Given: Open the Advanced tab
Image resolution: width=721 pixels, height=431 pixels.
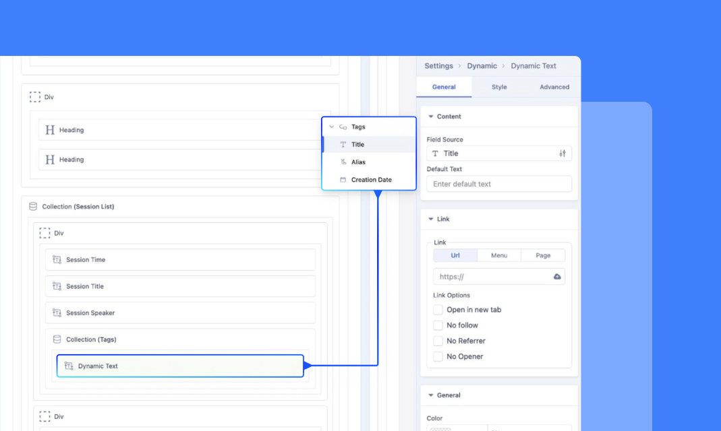Looking at the screenshot, I should (554, 87).
